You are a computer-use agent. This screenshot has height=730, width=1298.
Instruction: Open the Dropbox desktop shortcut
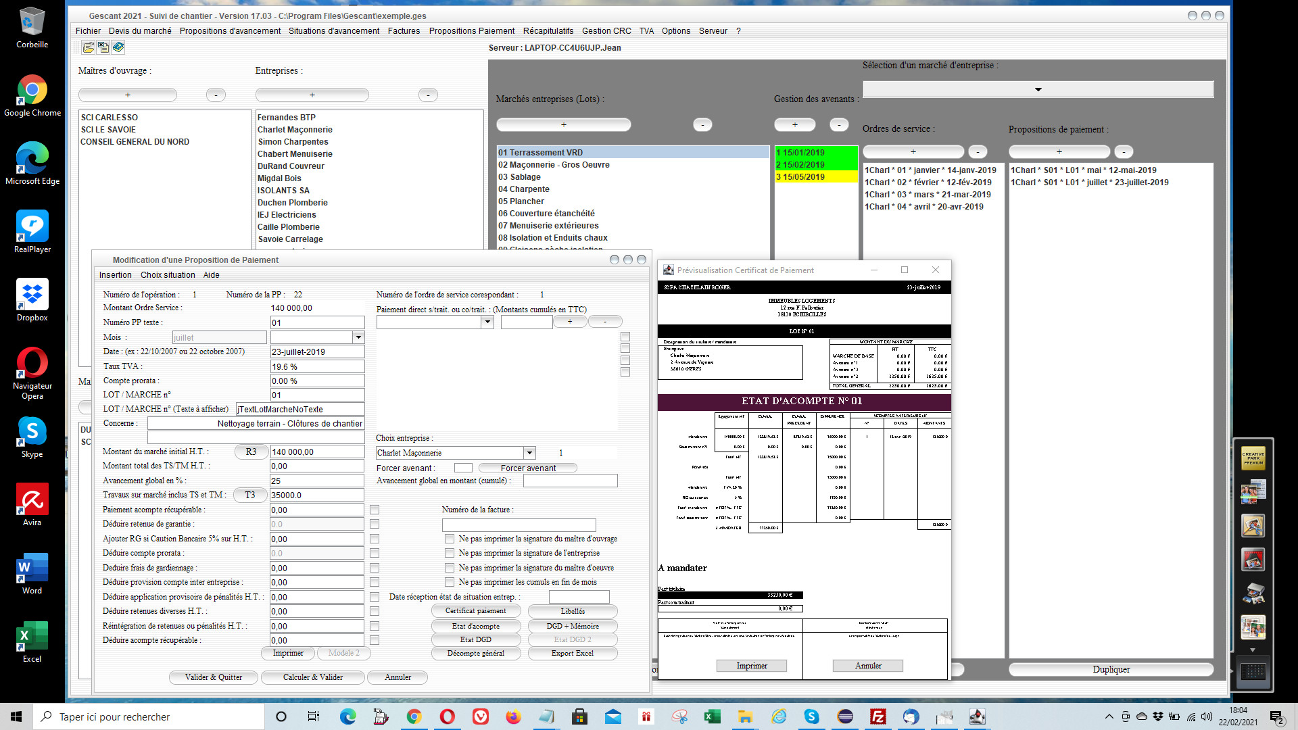32,300
